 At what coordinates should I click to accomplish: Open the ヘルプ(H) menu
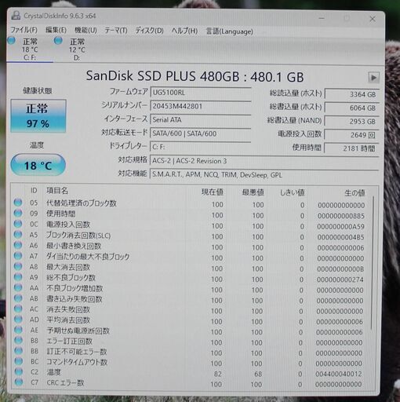pos(184,31)
